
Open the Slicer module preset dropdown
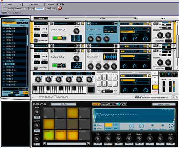[x=102, y=51]
